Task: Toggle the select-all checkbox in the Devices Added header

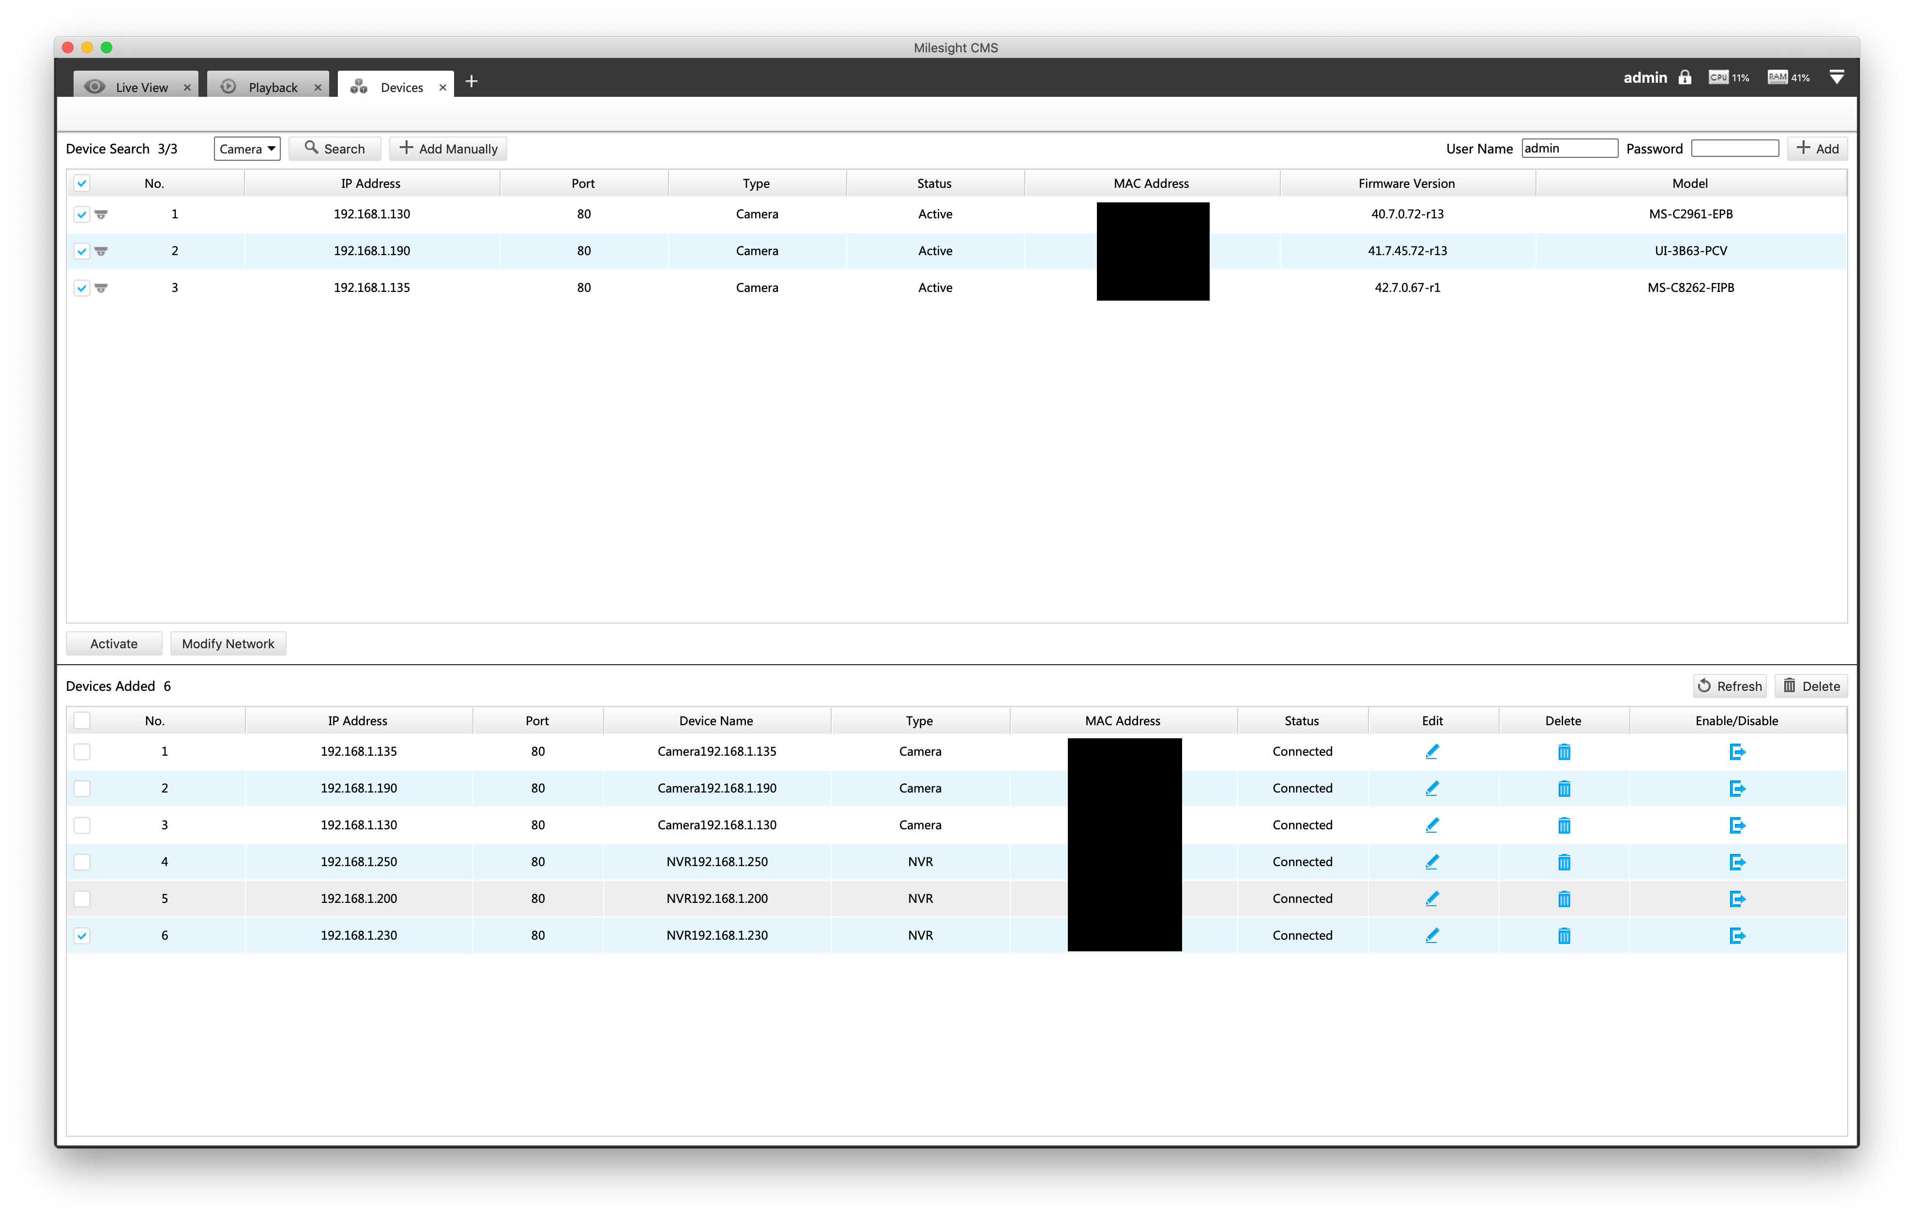Action: pyautogui.click(x=82, y=720)
